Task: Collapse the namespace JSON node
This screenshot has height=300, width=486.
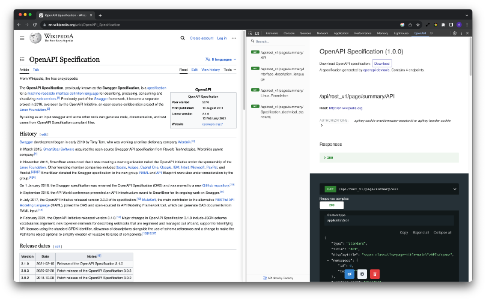Action: pyautogui.click(x=328, y=260)
